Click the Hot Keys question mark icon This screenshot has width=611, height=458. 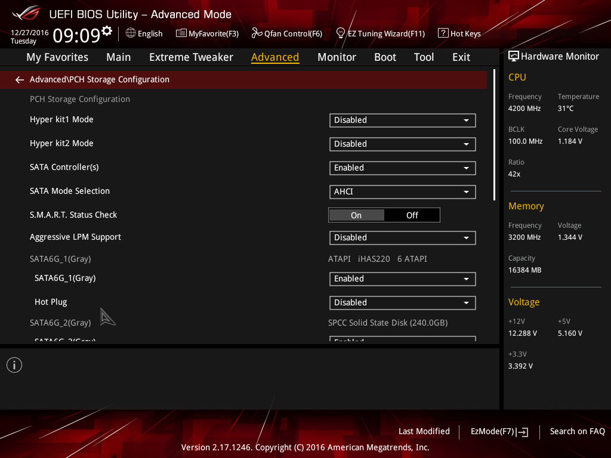click(x=443, y=33)
